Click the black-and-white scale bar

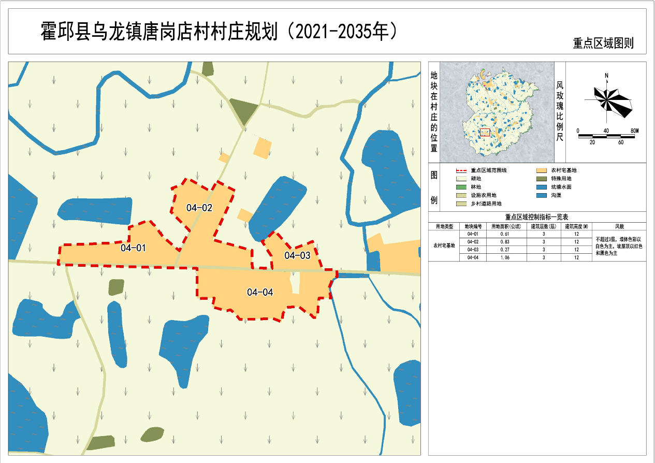[606, 136]
